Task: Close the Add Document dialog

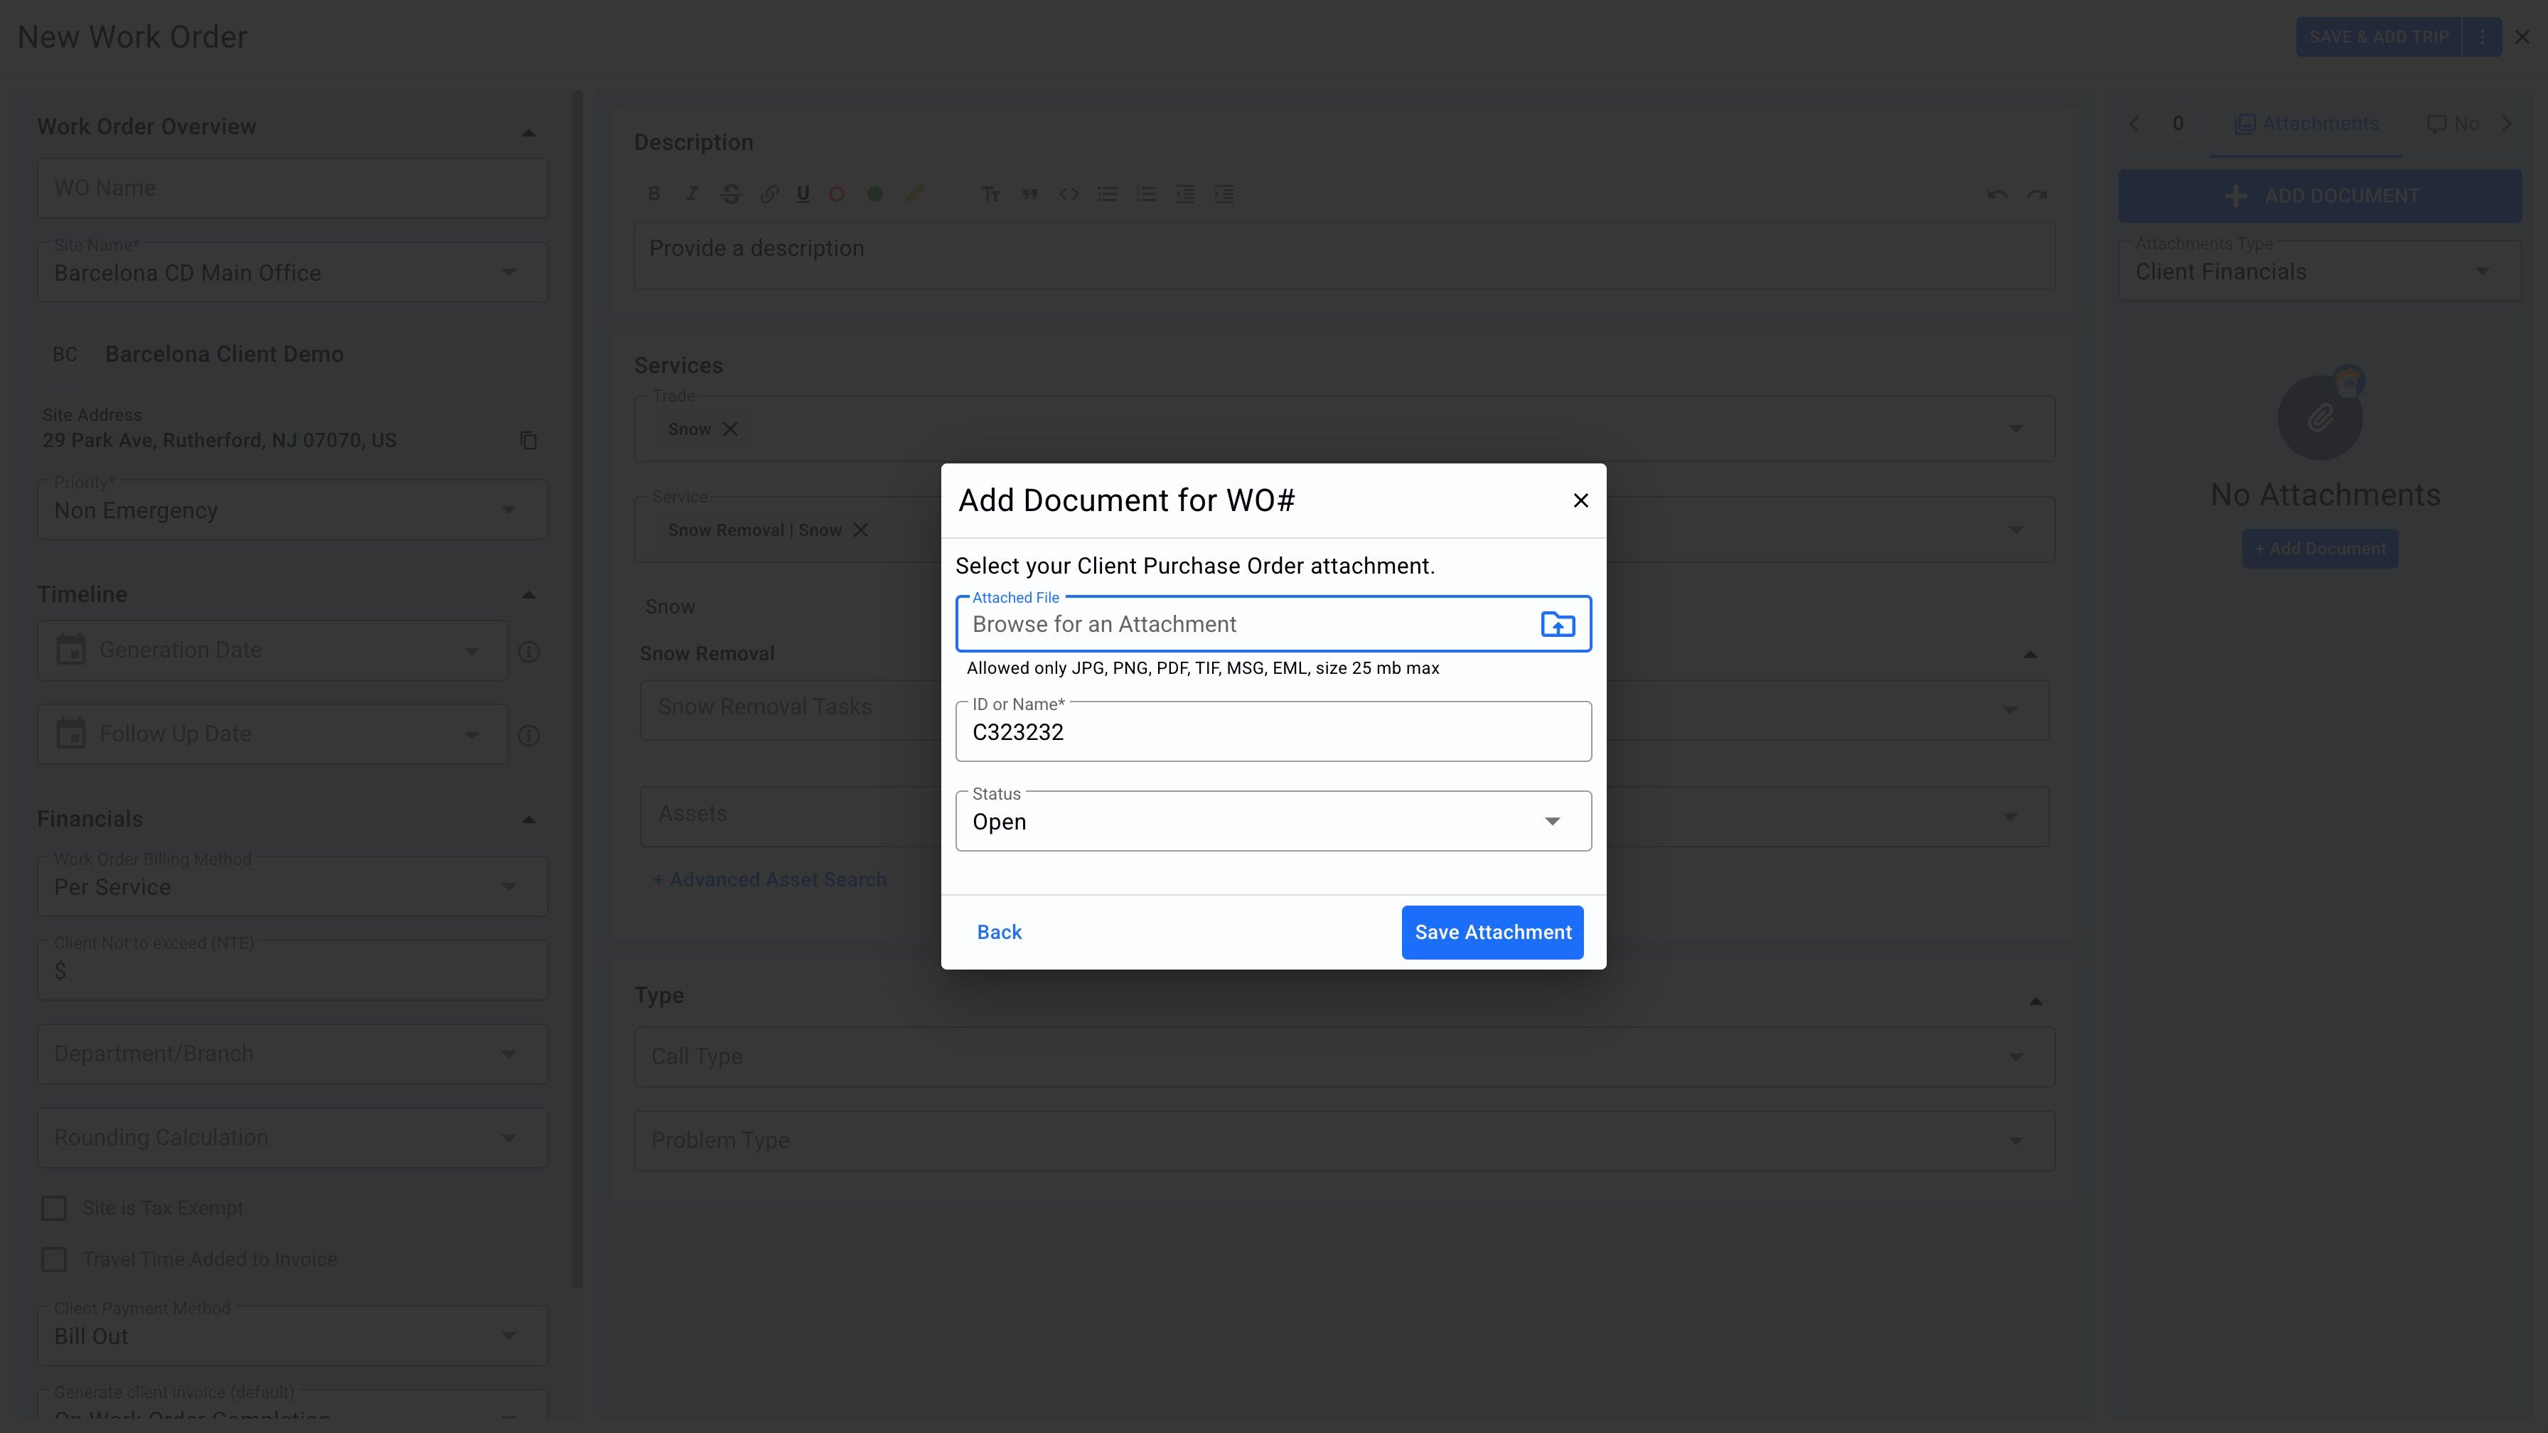Action: 1580,500
